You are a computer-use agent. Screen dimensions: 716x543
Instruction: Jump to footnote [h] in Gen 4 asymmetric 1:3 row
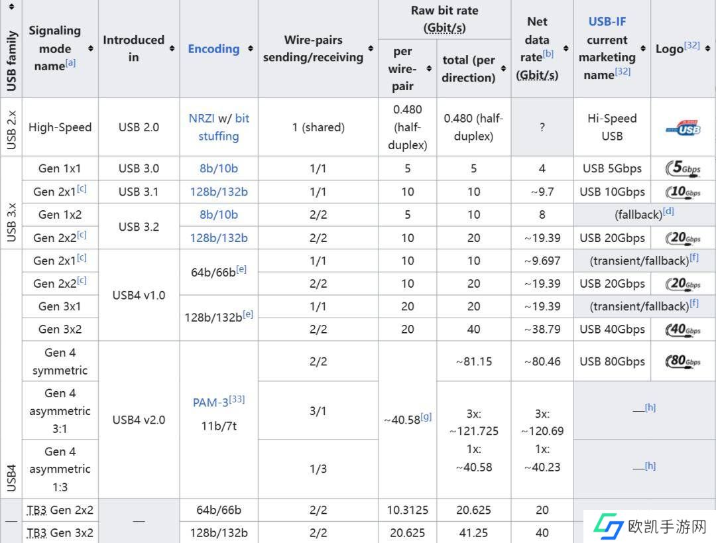click(x=650, y=466)
